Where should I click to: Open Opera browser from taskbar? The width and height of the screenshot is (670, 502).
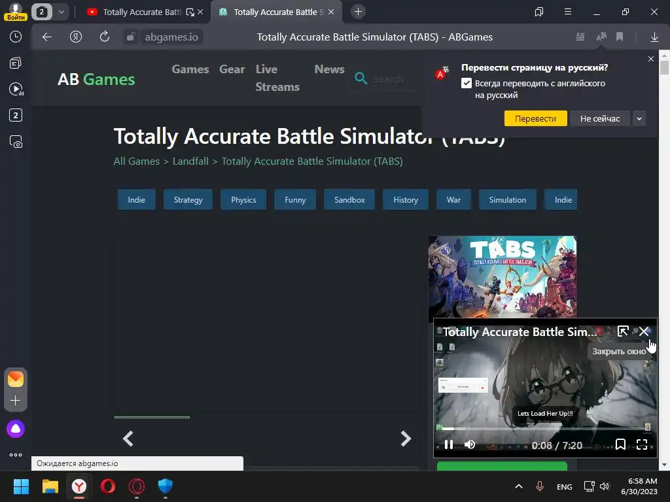(108, 486)
